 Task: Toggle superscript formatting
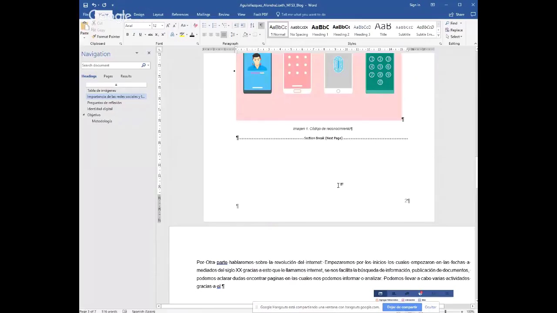coord(163,34)
